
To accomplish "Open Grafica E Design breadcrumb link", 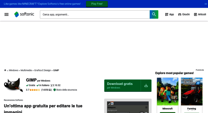I will pyautogui.click(x=43, y=70).
